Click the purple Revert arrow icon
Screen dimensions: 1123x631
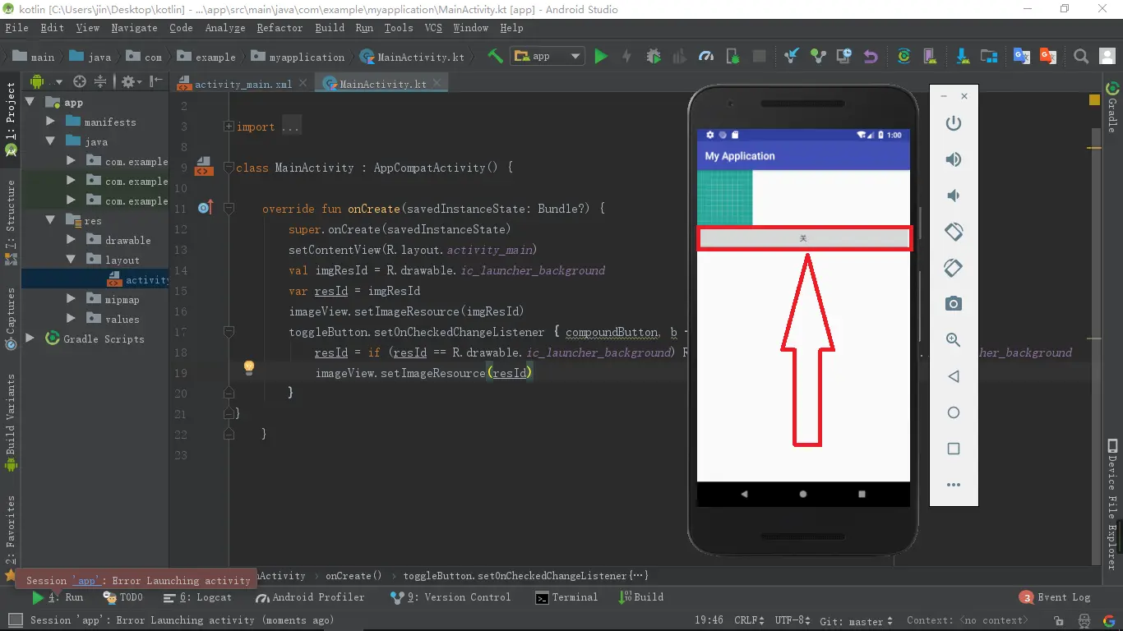[x=871, y=56]
